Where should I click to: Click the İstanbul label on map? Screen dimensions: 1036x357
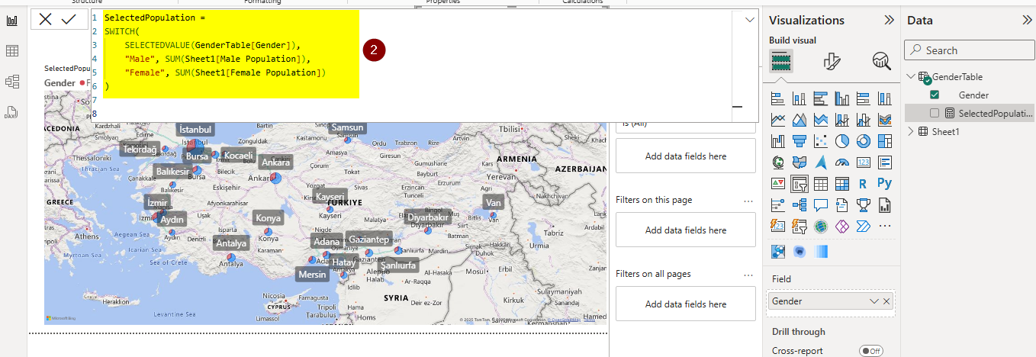point(195,130)
